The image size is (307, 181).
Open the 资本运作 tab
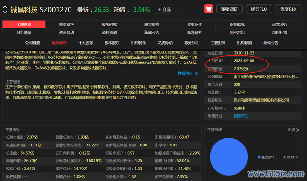194,24
